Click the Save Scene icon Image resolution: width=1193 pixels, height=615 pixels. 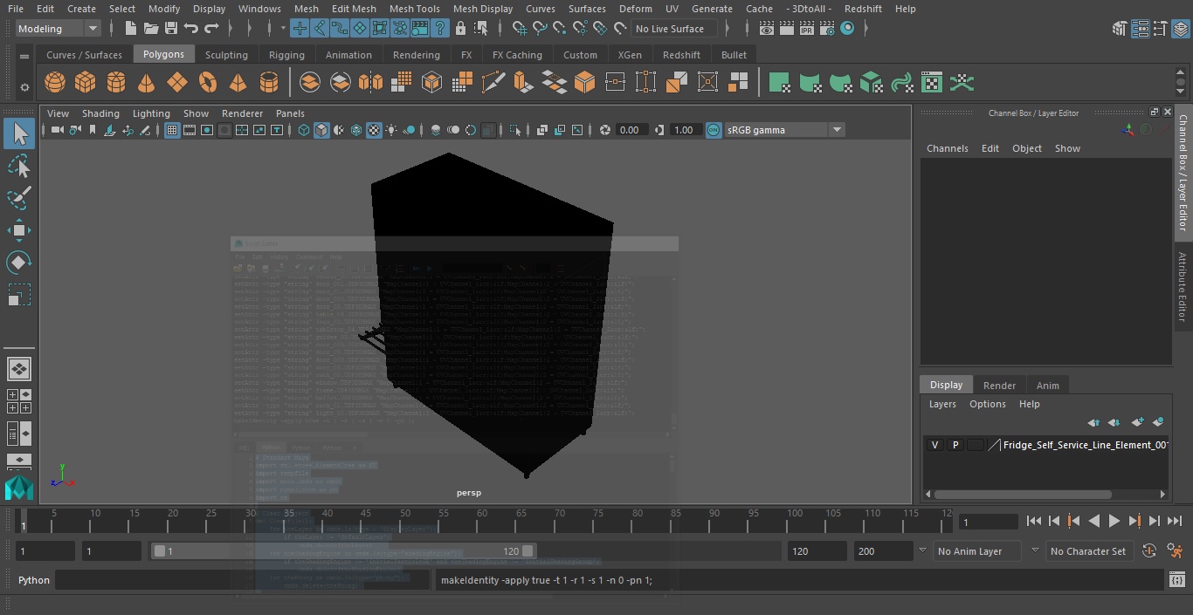pos(171,29)
